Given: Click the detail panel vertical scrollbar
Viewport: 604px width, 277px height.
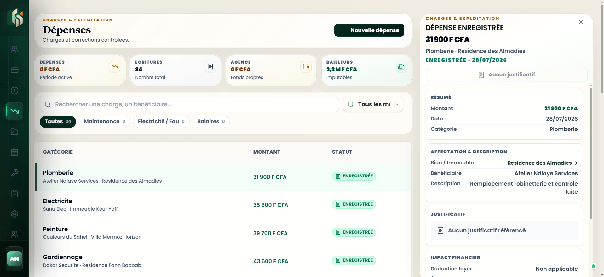Looking at the screenshot, I should 591,153.
